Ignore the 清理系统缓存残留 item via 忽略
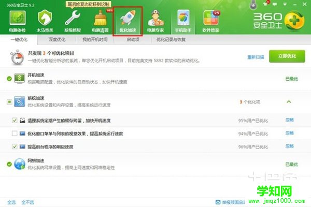Viewport: 311px width, 207px height. click(289, 120)
